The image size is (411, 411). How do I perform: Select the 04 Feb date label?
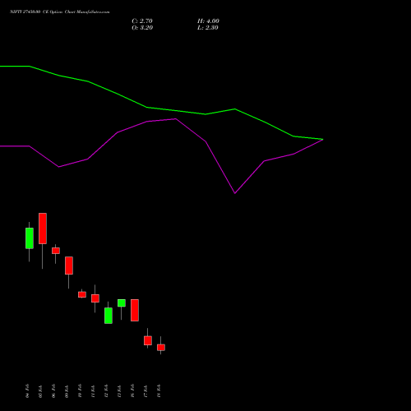click(27, 391)
